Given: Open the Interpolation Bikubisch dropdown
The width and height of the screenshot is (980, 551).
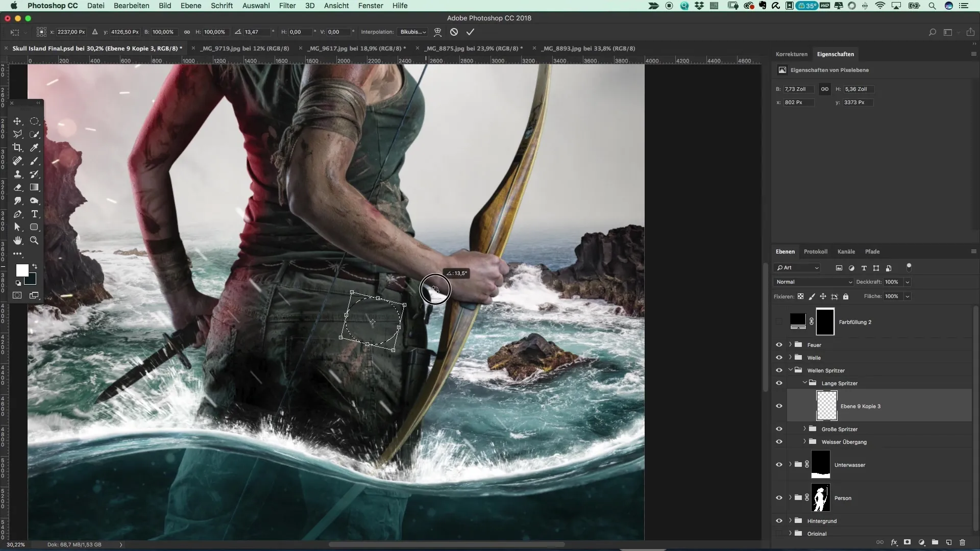Looking at the screenshot, I should [x=413, y=32].
